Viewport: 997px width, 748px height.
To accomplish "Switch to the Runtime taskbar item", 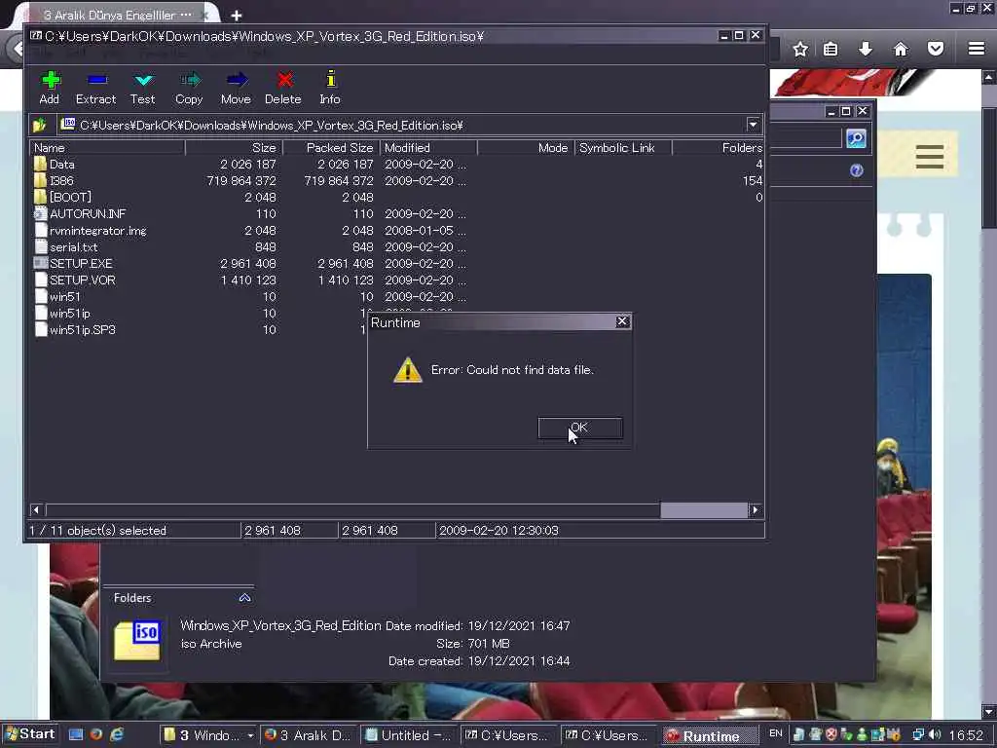I will [710, 736].
